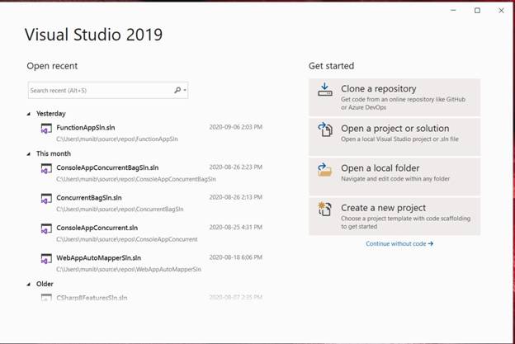The width and height of the screenshot is (515, 344).
Task: Click the ConsoleAppConcurrent.sln solution icon
Action: pos(46,229)
